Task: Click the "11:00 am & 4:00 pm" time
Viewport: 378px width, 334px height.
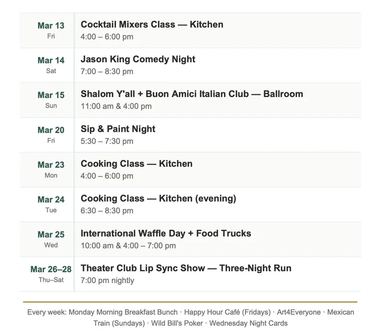Action: click(116, 106)
